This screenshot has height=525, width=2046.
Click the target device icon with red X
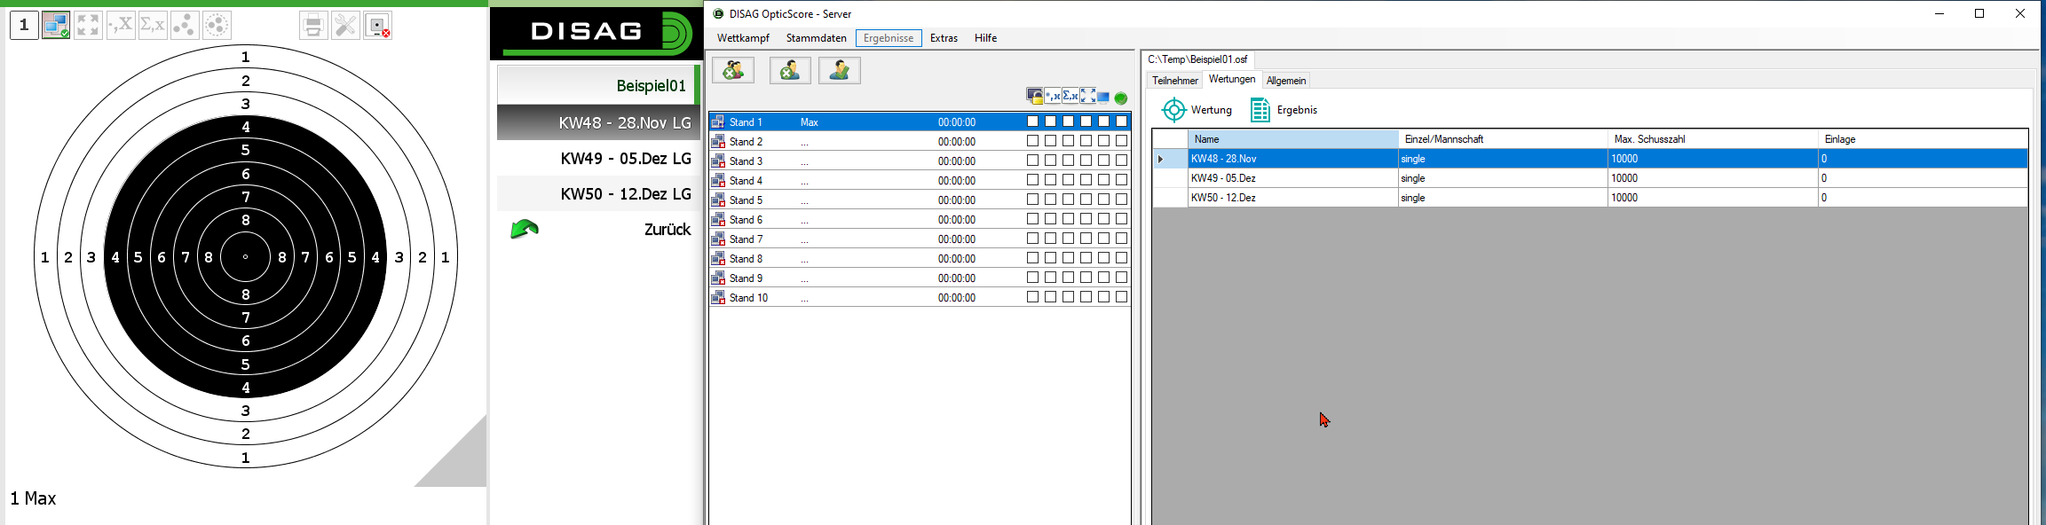tap(377, 26)
